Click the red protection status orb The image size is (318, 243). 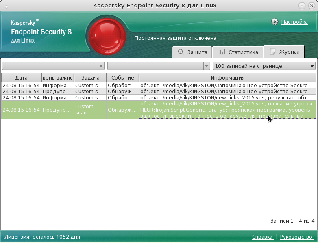coord(107,37)
